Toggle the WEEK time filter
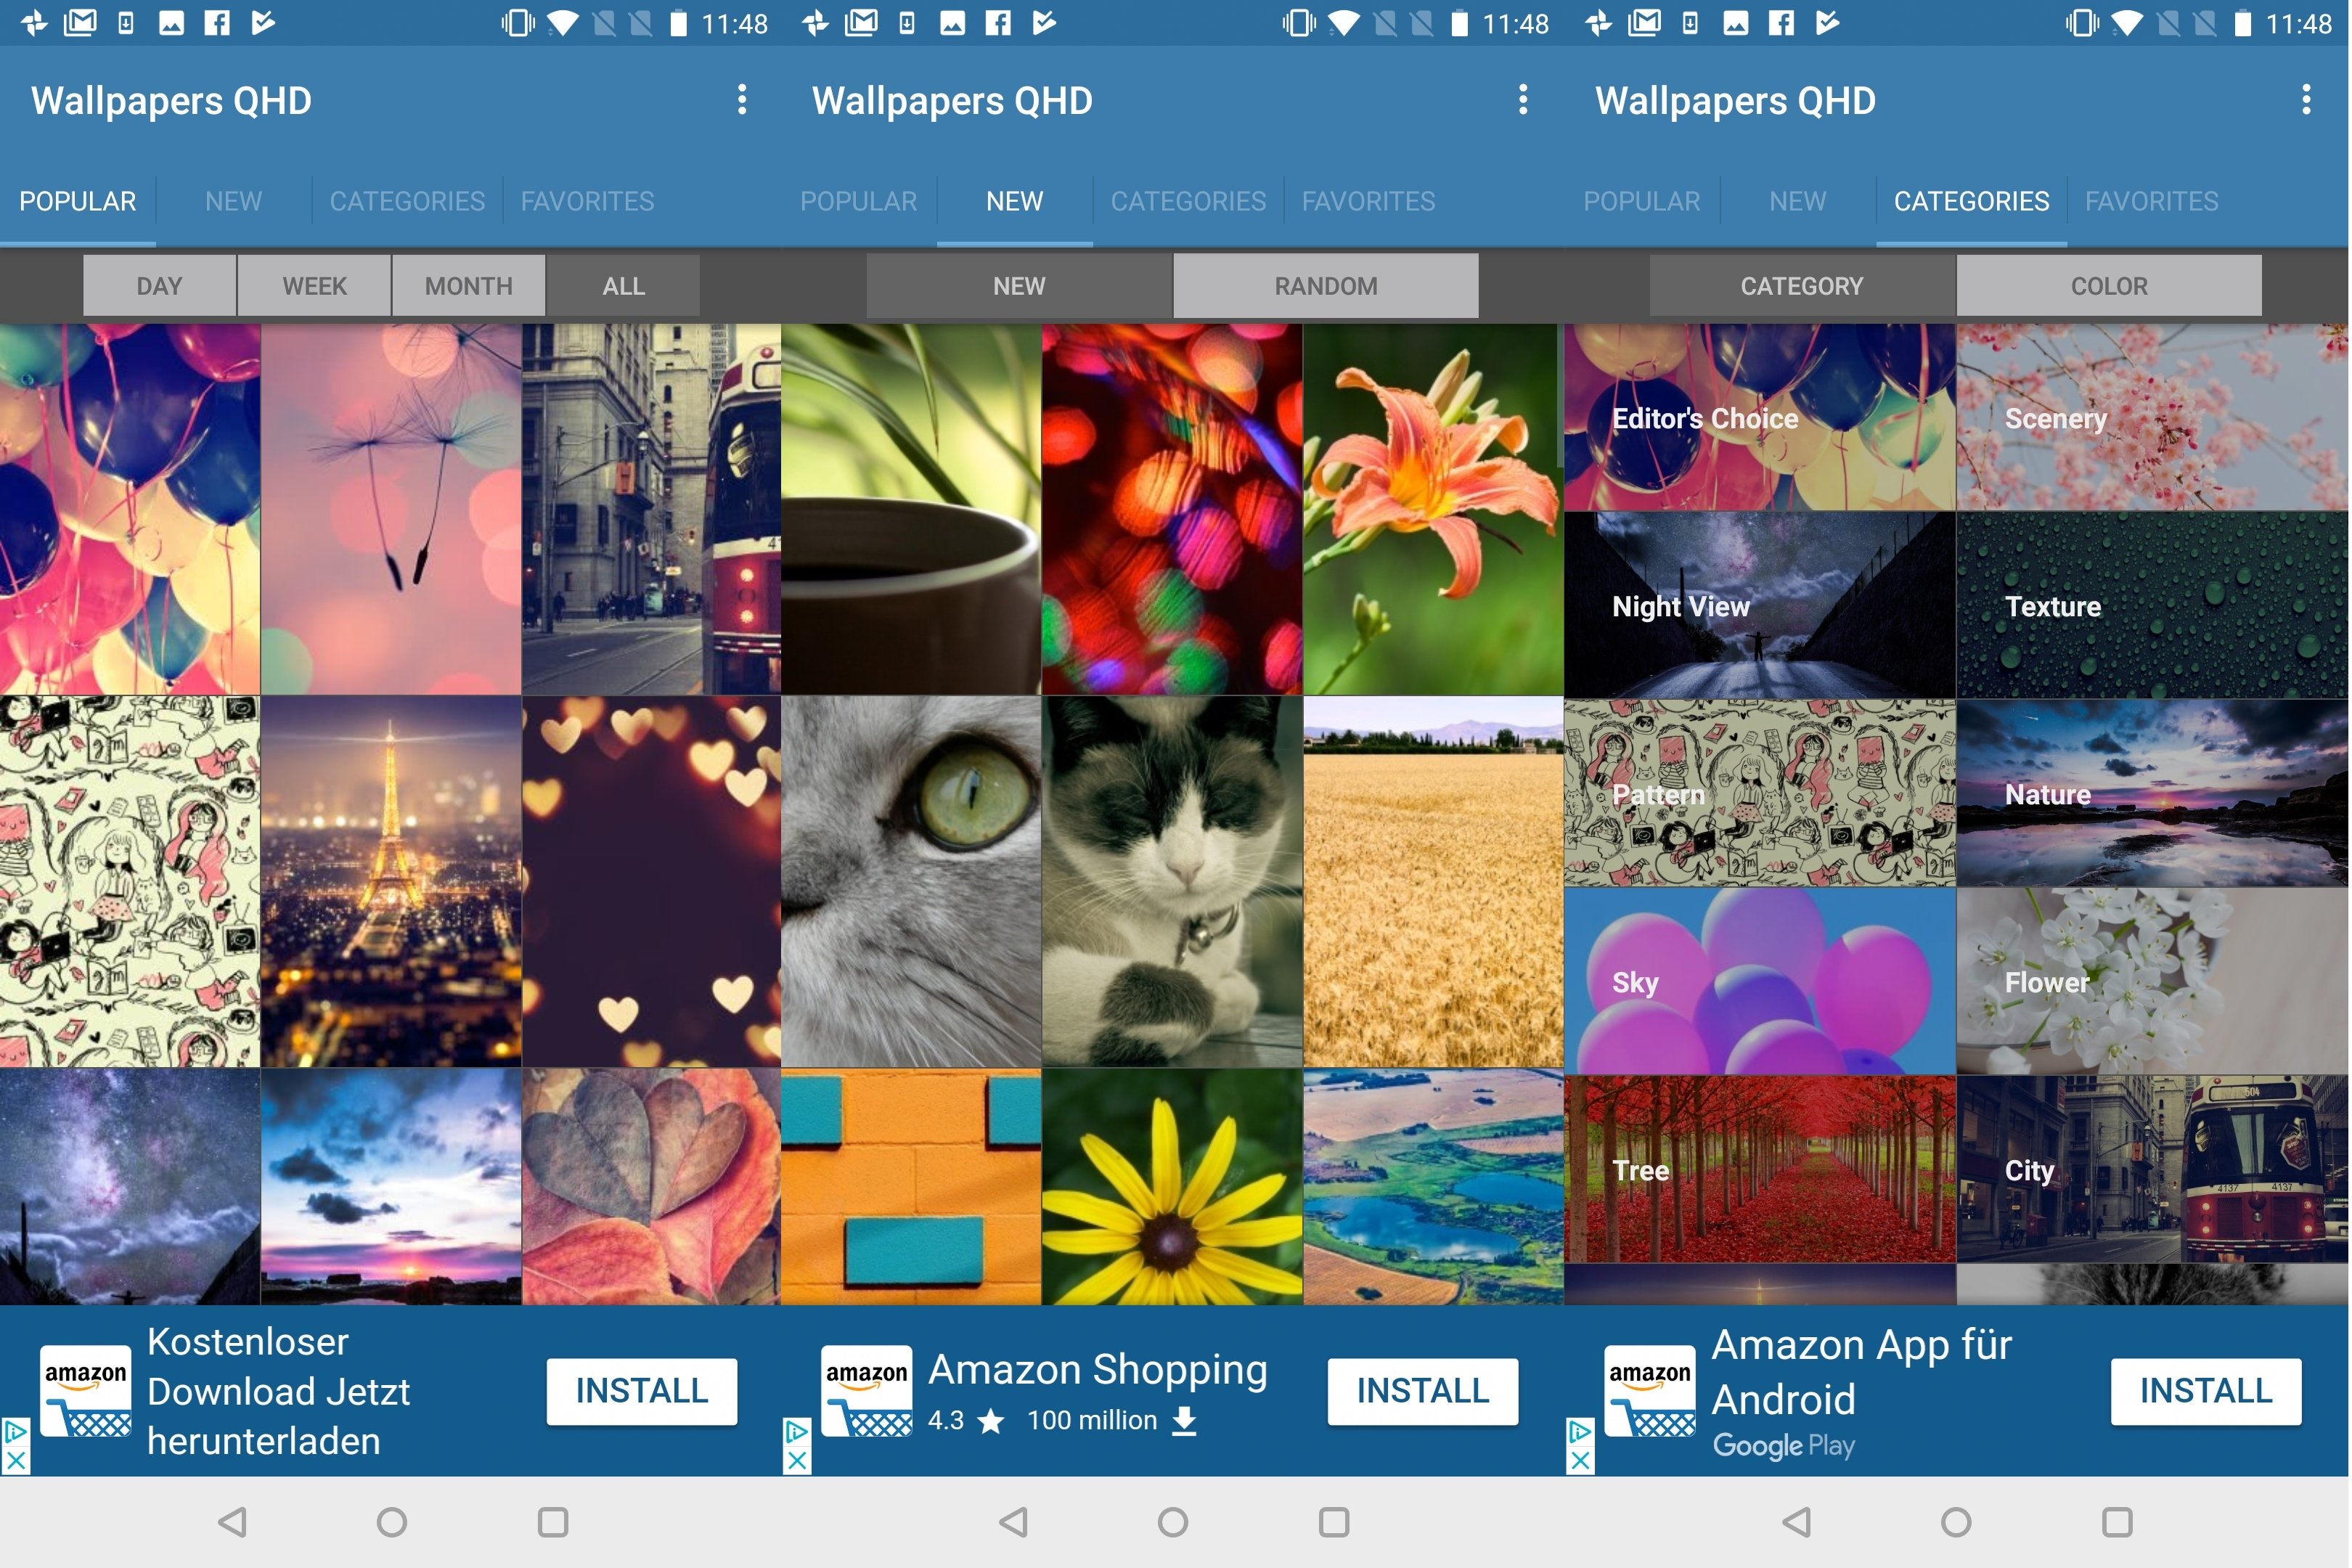This screenshot has width=2352, height=1568. click(311, 285)
